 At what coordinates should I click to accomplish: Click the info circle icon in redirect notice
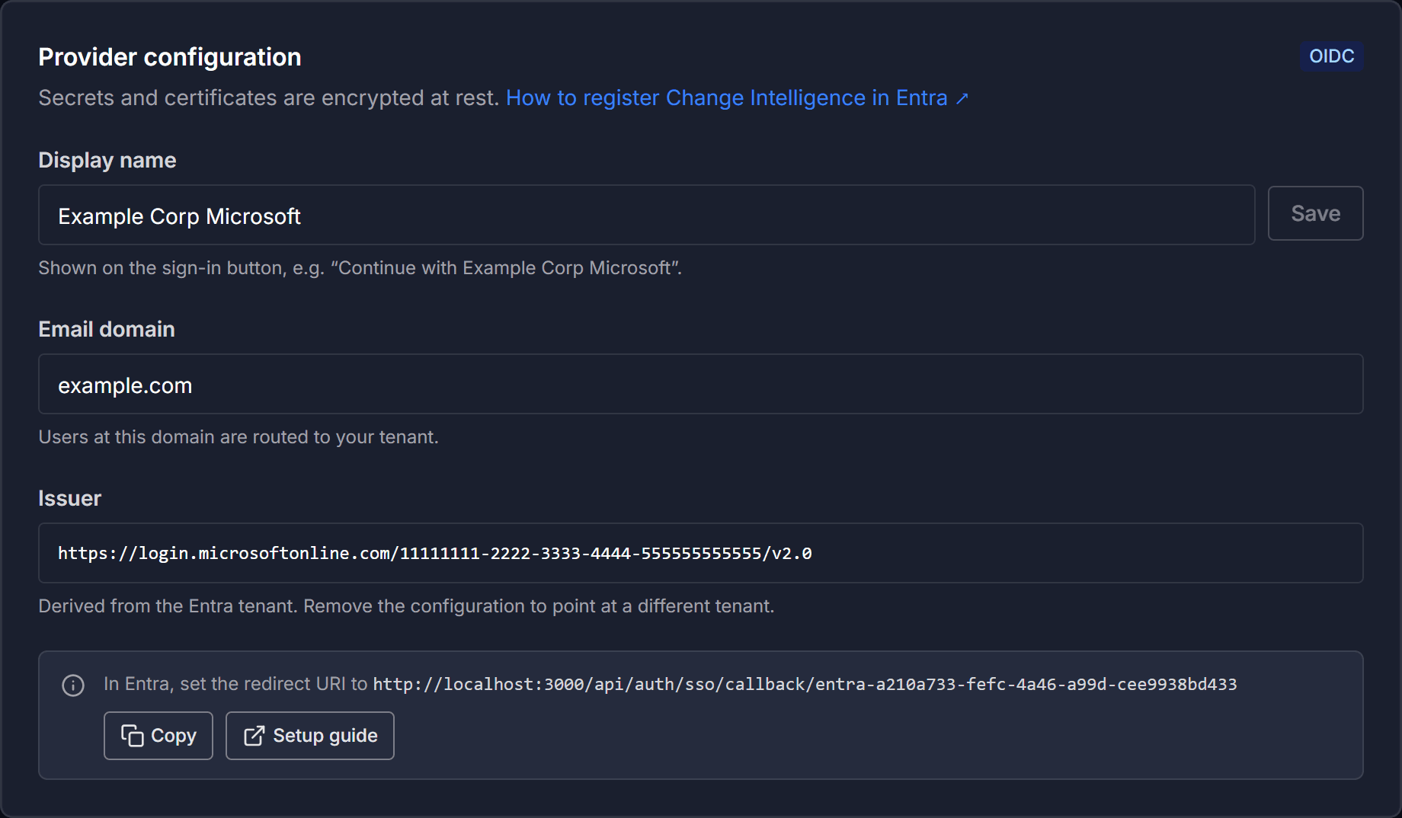pyautogui.click(x=73, y=685)
